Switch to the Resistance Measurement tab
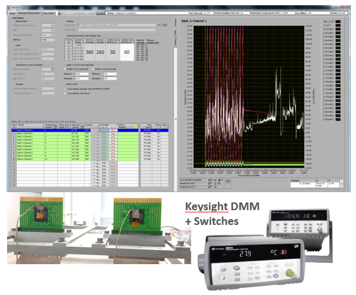This screenshot has height=295, width=356. [29, 13]
